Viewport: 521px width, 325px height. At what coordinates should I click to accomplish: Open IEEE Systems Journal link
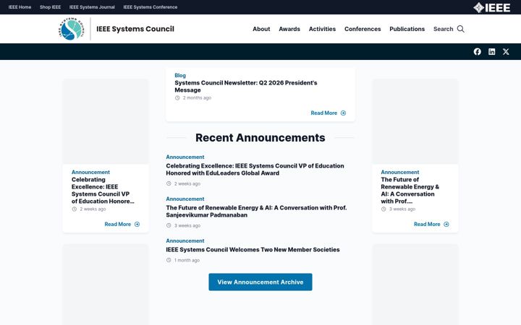coord(92,7)
